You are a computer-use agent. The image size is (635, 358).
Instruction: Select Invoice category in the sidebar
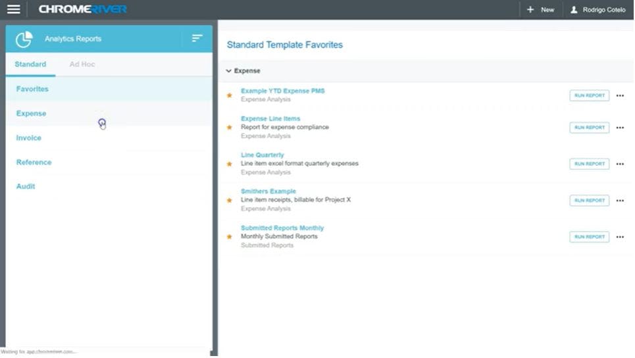(109, 138)
